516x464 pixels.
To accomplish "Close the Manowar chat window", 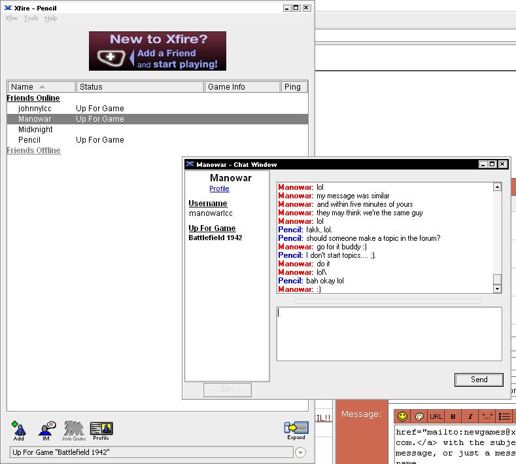I will pyautogui.click(x=502, y=164).
